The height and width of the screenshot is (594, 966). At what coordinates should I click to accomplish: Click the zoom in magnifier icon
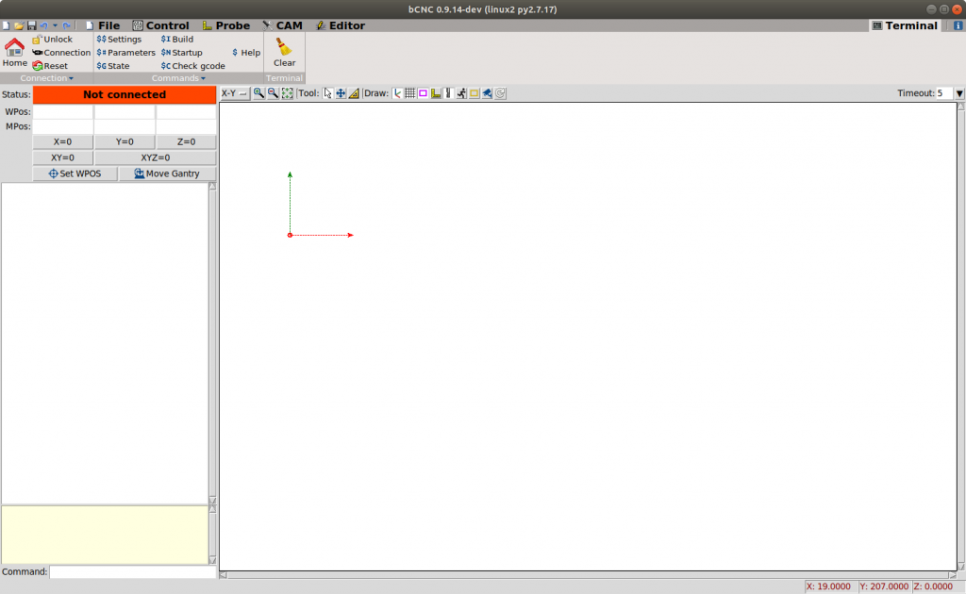[258, 93]
